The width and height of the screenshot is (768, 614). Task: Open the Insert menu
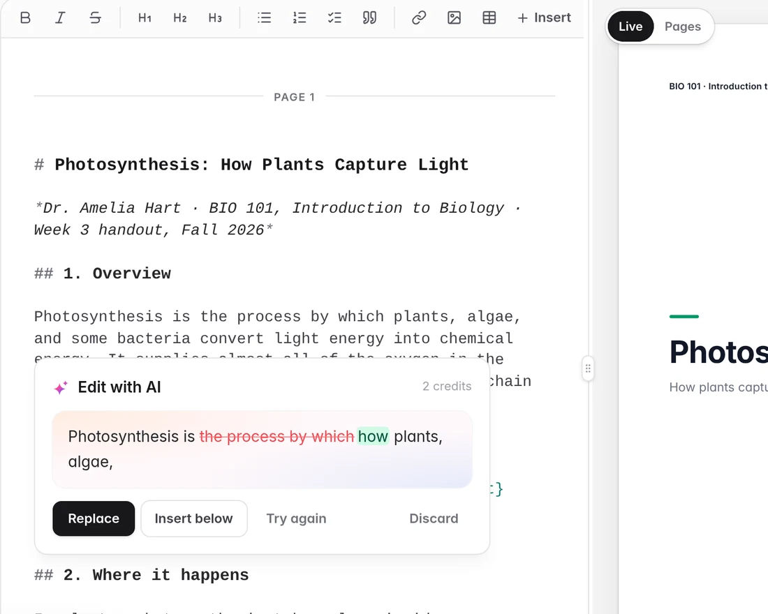coord(544,18)
